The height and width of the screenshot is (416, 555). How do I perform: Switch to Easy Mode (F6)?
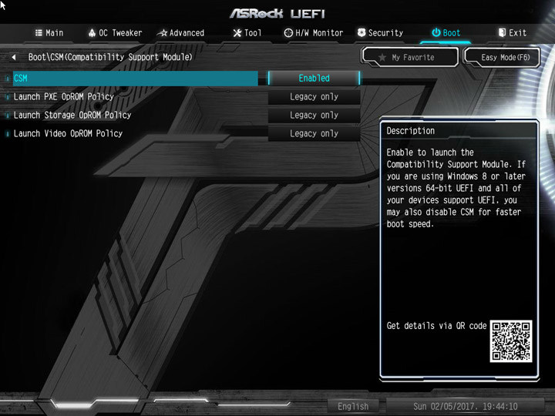point(503,57)
